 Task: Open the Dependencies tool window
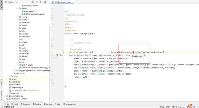pos(69,104)
